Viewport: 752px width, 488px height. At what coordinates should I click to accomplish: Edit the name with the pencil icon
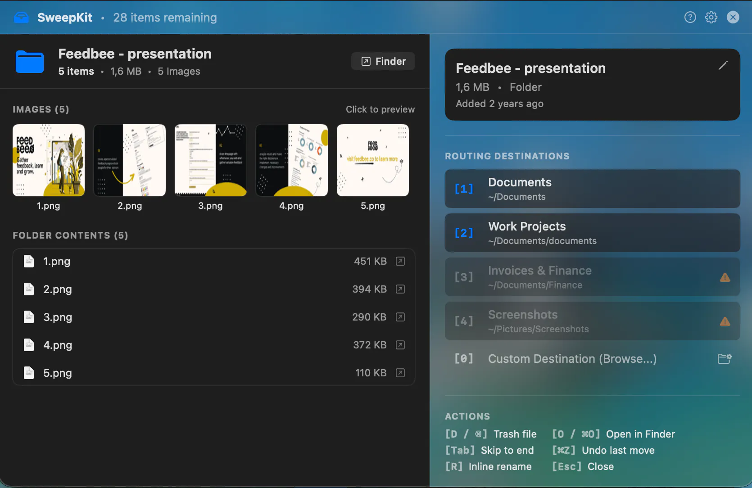pyautogui.click(x=723, y=66)
